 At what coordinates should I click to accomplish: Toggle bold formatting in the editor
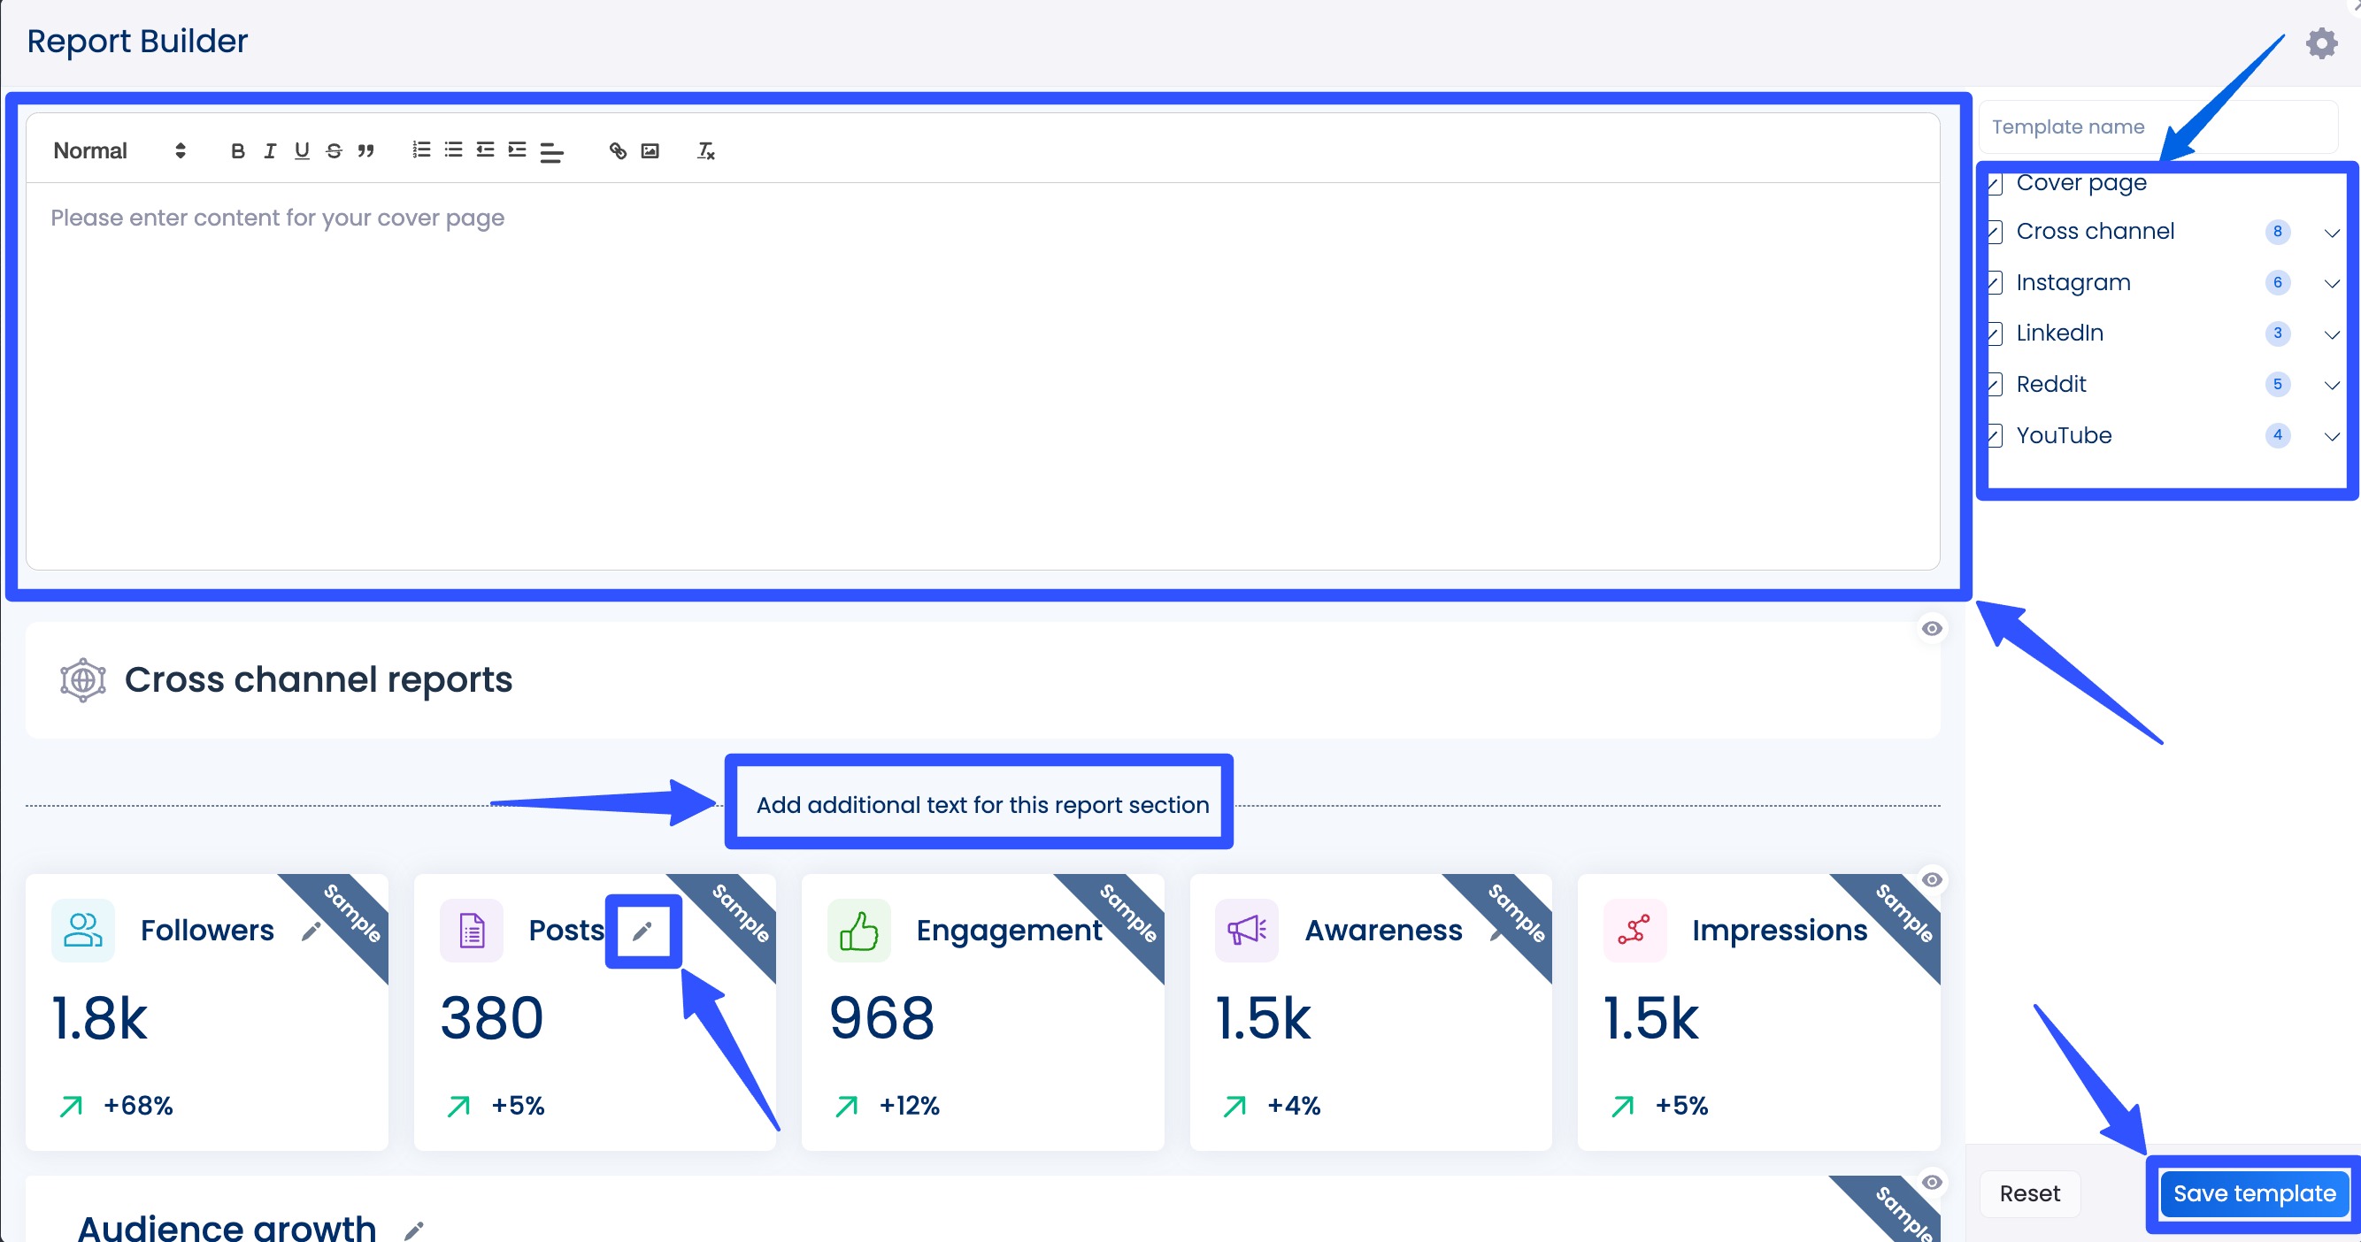click(237, 151)
